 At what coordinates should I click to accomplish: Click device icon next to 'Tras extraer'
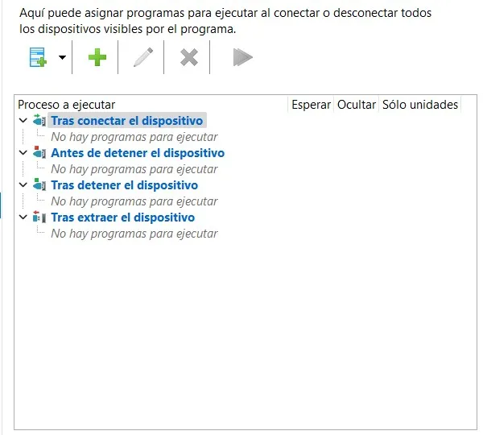pos(39,217)
